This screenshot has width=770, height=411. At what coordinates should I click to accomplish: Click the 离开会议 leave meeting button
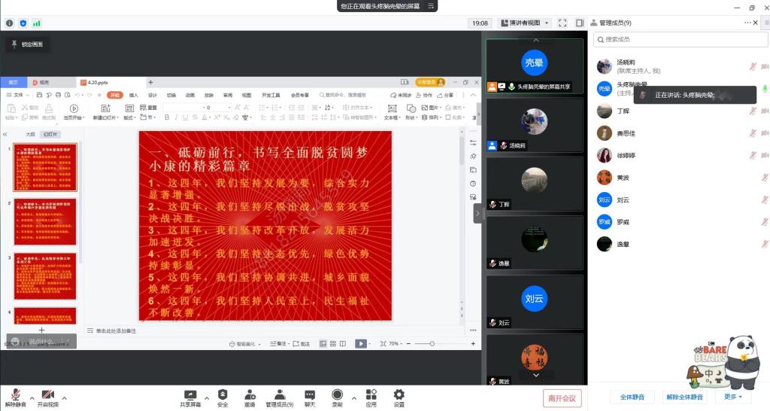coord(562,398)
